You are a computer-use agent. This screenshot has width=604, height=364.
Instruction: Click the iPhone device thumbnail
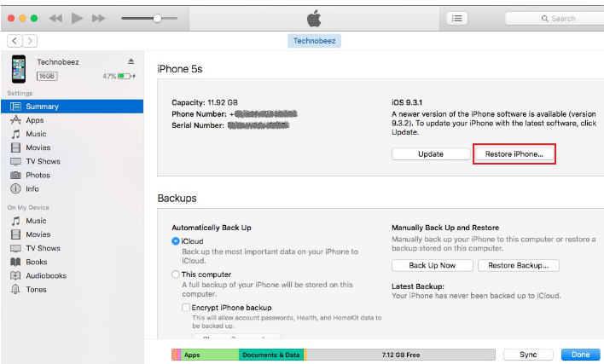[19, 69]
